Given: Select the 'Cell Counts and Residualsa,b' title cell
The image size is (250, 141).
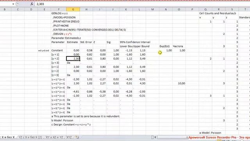Looking at the screenshot, I should pos(218,13).
